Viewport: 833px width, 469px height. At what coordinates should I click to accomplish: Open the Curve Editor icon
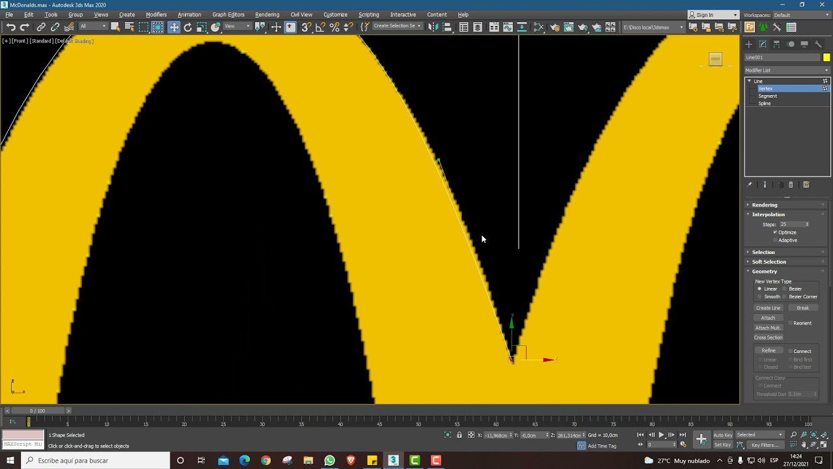508,27
